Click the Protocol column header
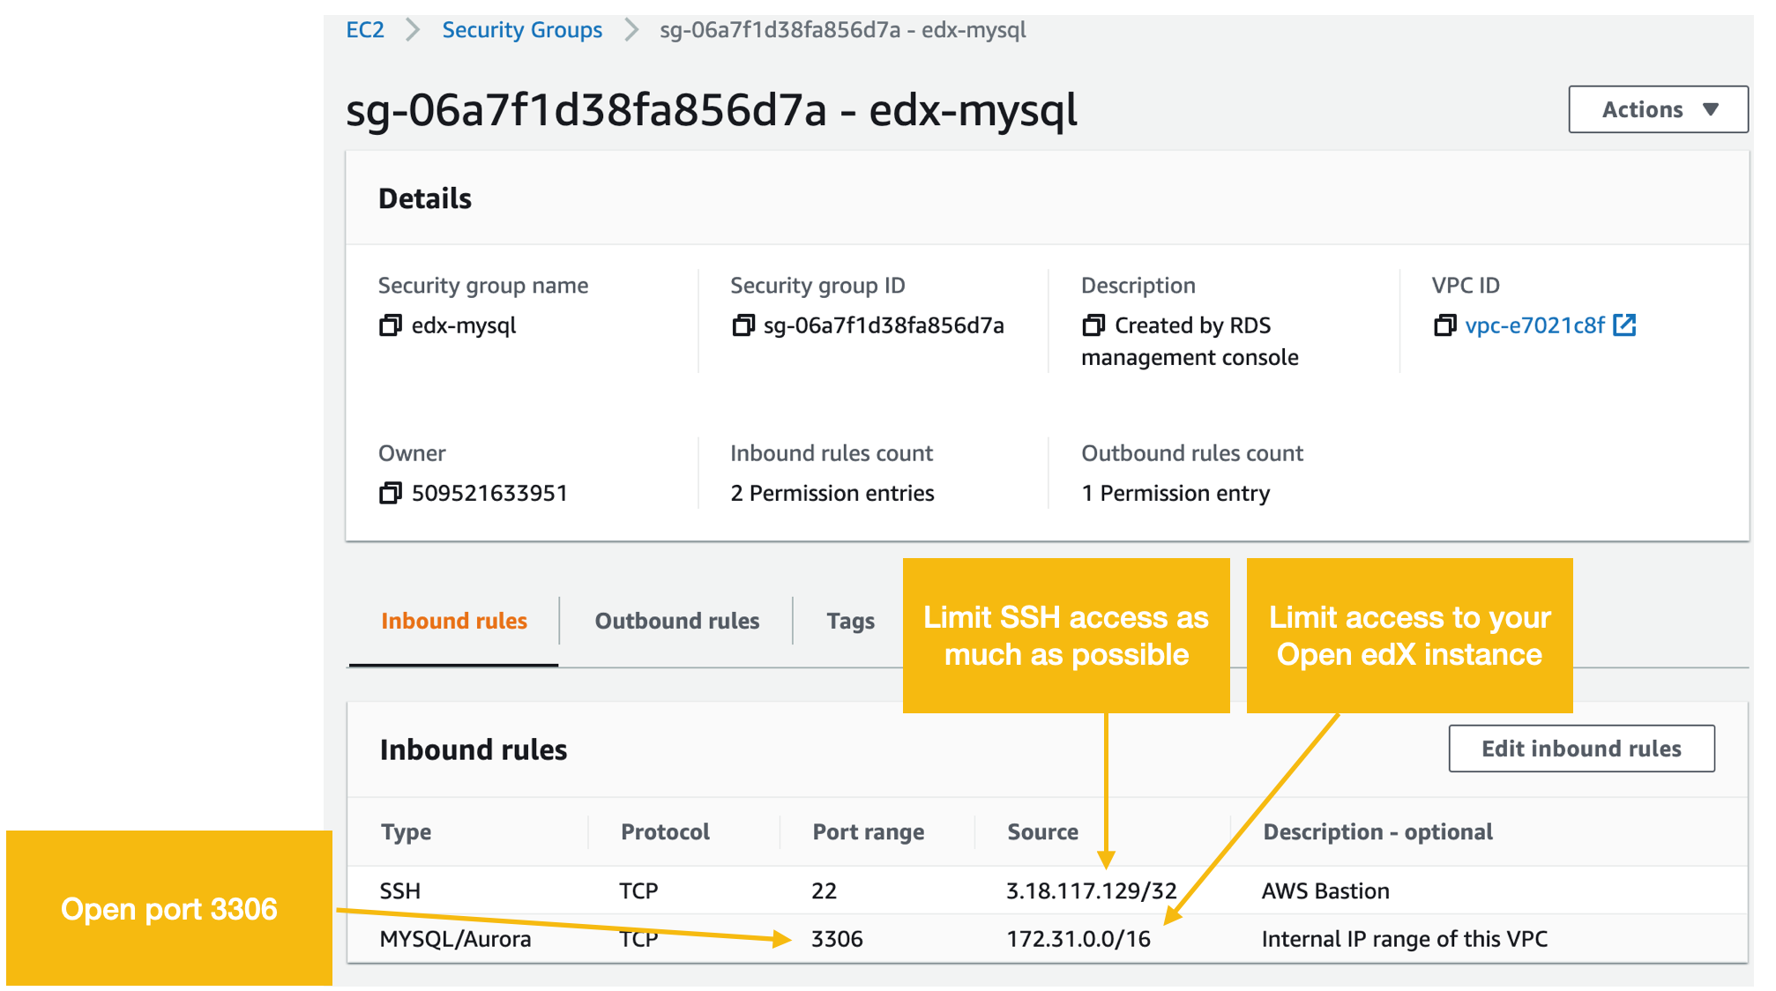The height and width of the screenshot is (991, 1776). coord(664,831)
